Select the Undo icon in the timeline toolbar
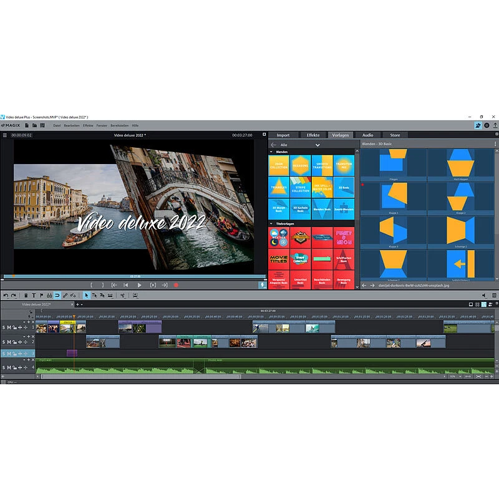This screenshot has height=499, width=499. (x=6, y=293)
